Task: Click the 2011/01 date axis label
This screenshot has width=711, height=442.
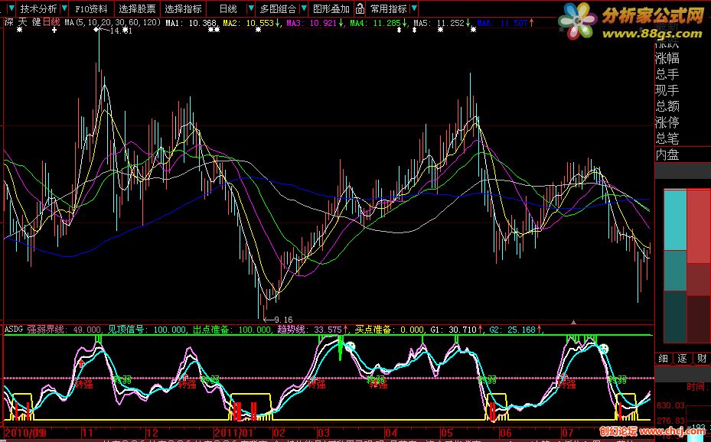Action: pyautogui.click(x=235, y=433)
